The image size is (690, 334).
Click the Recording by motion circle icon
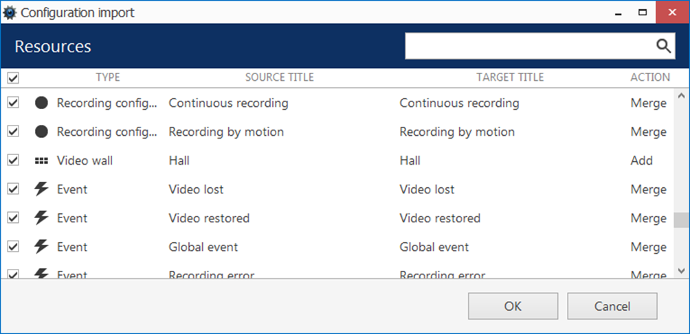42,132
